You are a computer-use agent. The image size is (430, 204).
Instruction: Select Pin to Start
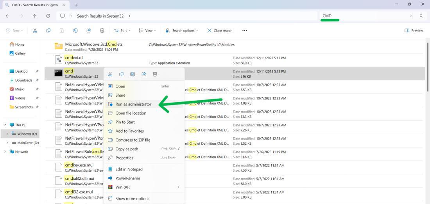coord(144,122)
